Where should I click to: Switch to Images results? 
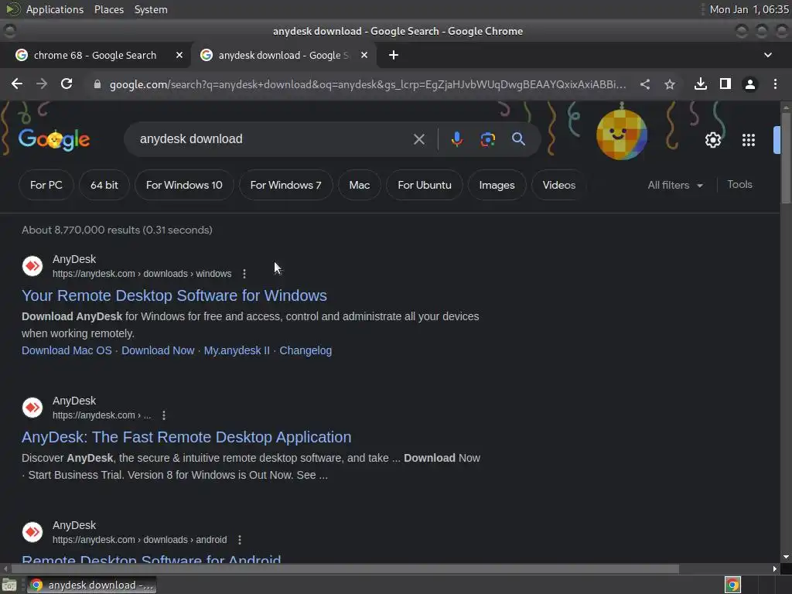pos(497,186)
